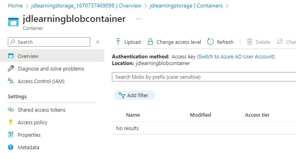This screenshot has width=296, height=159.
Task: Sort by the Modified column header
Action: click(x=201, y=115)
